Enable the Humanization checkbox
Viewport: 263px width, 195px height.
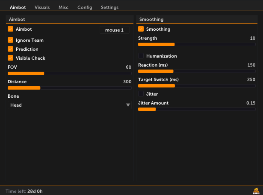tap(141, 56)
